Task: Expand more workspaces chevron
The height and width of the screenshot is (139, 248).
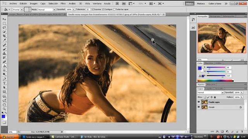Action: pyautogui.click(x=226, y=3)
